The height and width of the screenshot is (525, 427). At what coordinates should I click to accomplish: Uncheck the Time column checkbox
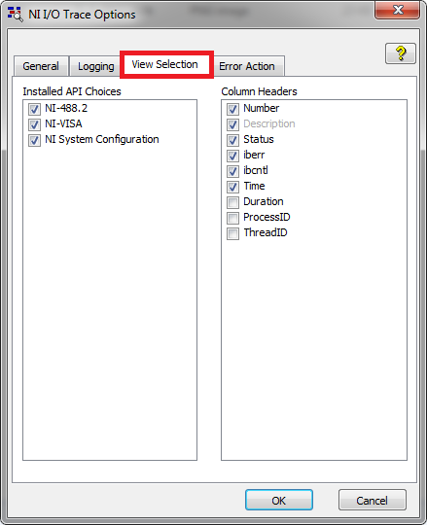(232, 187)
